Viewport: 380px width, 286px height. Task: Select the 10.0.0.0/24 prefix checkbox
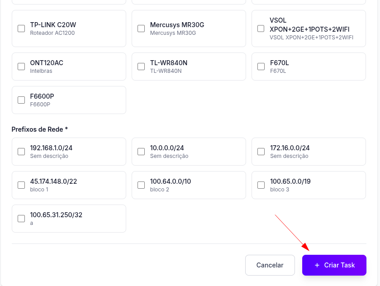(x=141, y=152)
